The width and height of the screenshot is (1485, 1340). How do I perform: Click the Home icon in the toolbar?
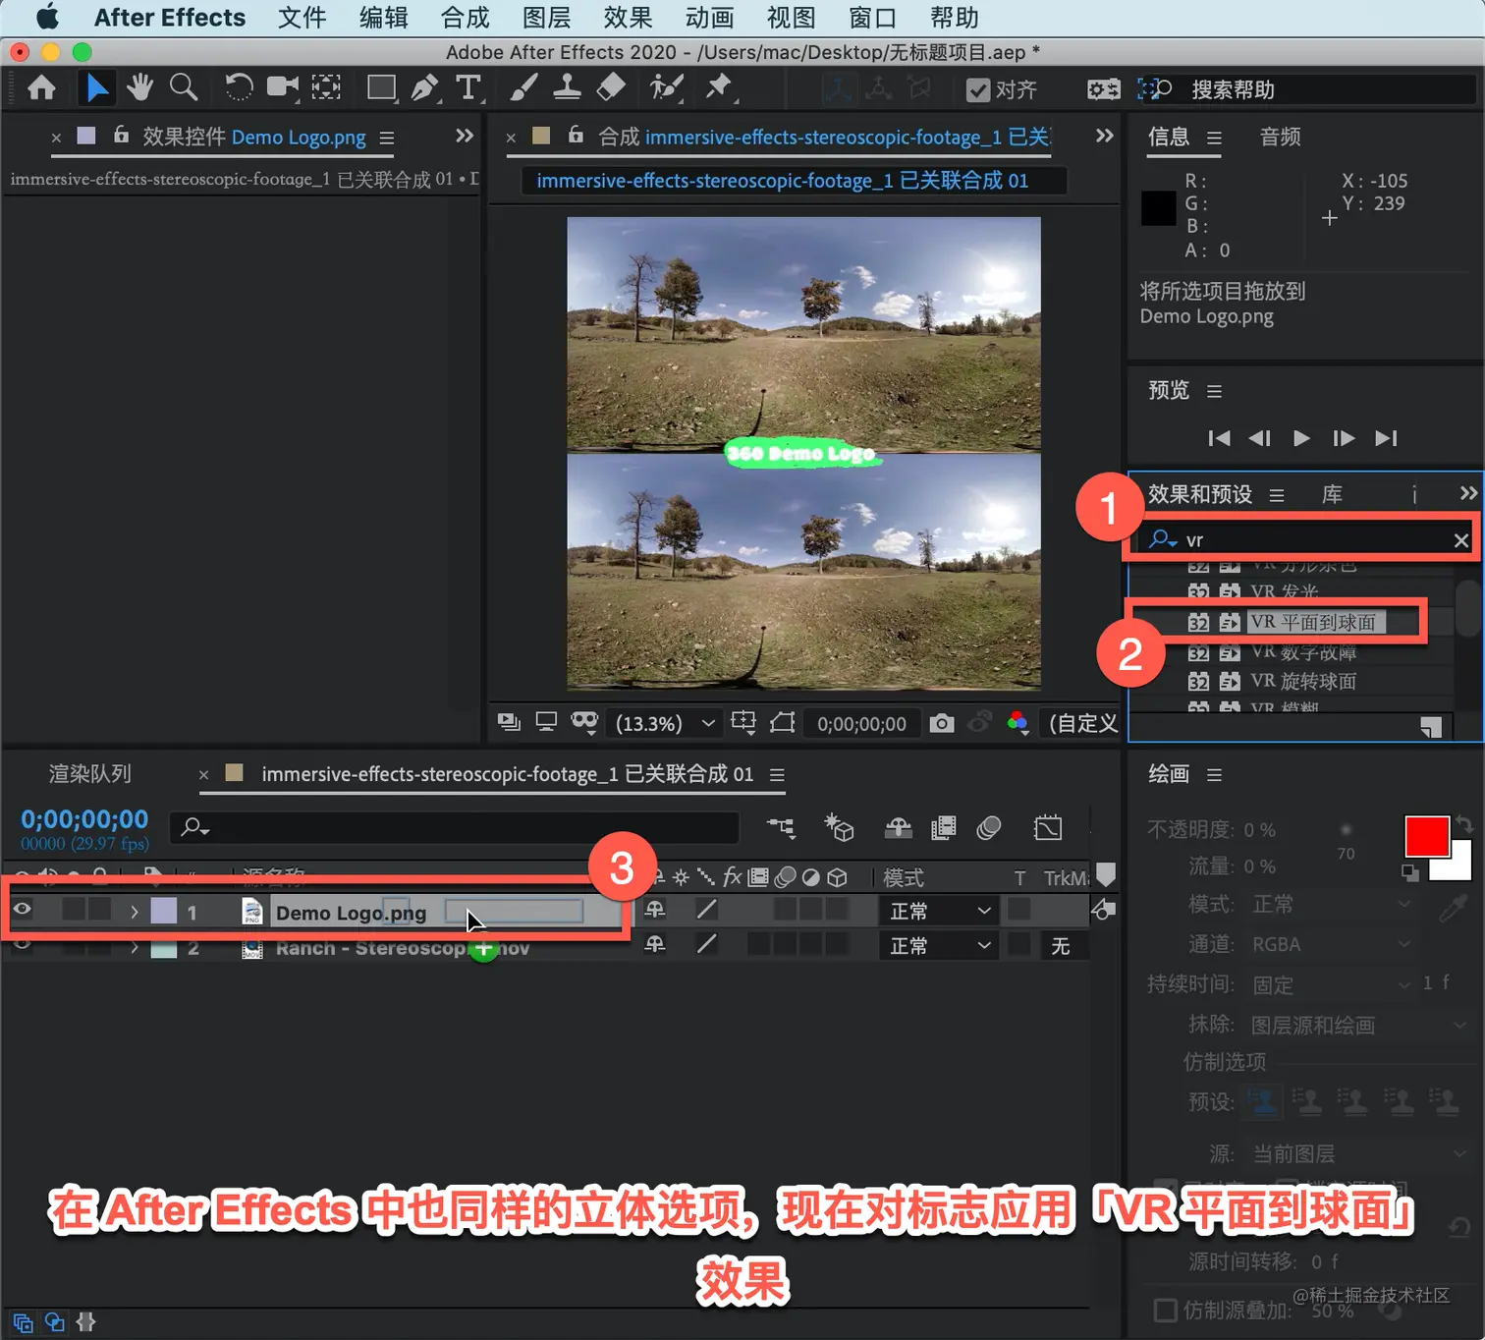pyautogui.click(x=41, y=88)
